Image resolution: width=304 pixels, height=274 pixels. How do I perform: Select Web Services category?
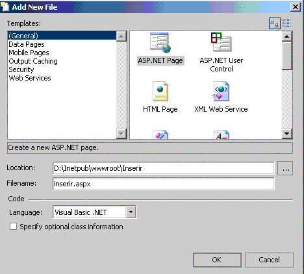[30, 78]
